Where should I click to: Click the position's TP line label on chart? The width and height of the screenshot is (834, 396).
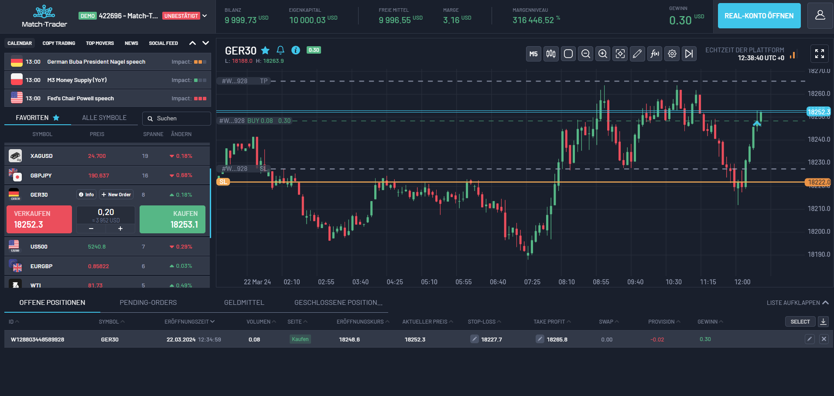click(245, 81)
